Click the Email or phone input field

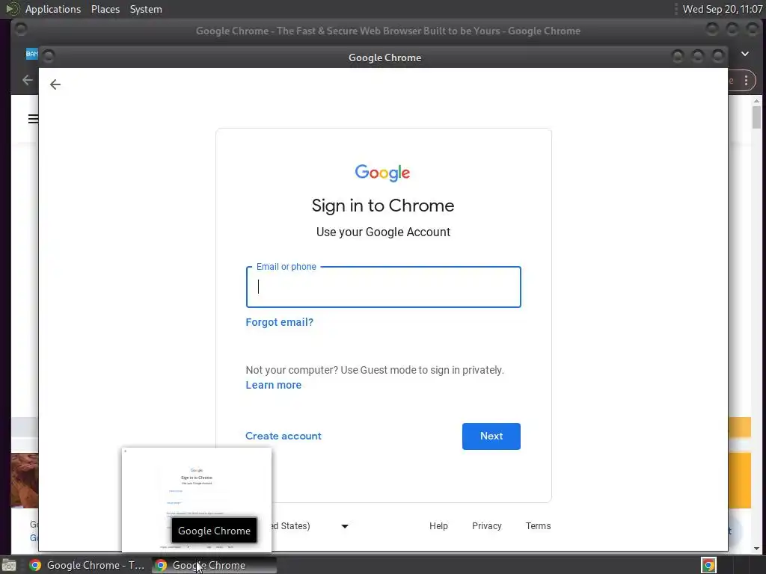click(384, 287)
